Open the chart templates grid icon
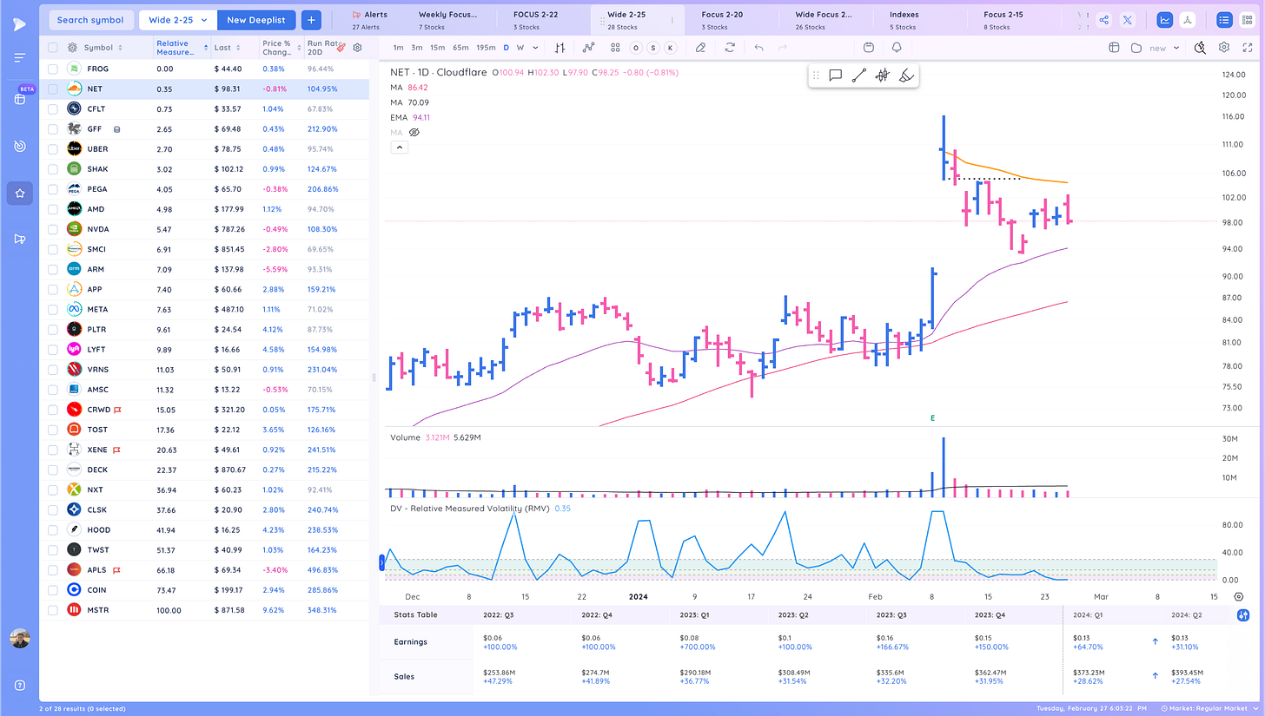This screenshot has width=1265, height=716. [x=615, y=48]
